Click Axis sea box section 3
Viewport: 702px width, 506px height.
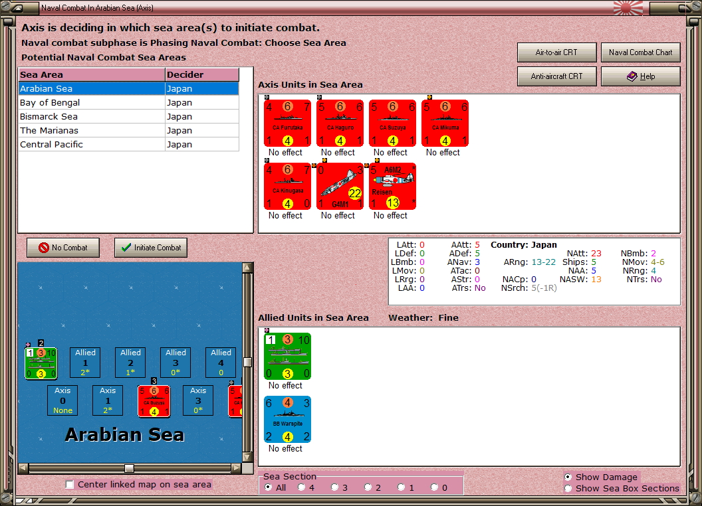coord(198,400)
